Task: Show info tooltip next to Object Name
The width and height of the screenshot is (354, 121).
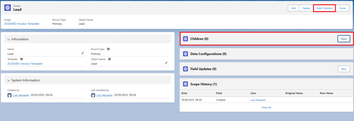Action: pyautogui.click(x=109, y=59)
